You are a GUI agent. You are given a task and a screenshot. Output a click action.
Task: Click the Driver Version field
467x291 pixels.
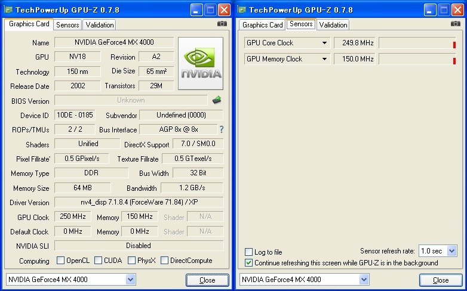coord(139,202)
